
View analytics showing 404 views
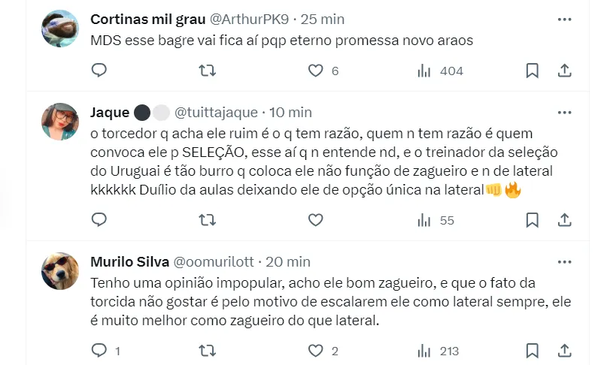pyautogui.click(x=424, y=71)
